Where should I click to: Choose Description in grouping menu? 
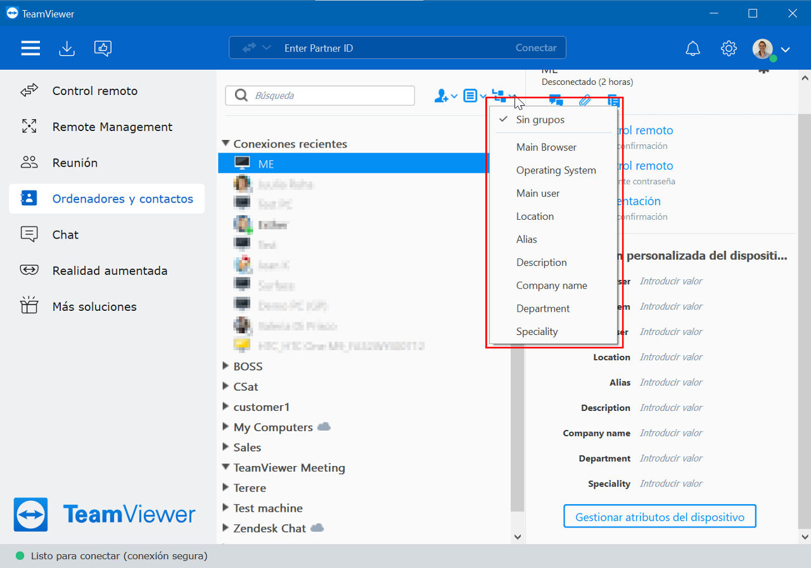click(x=553, y=262)
